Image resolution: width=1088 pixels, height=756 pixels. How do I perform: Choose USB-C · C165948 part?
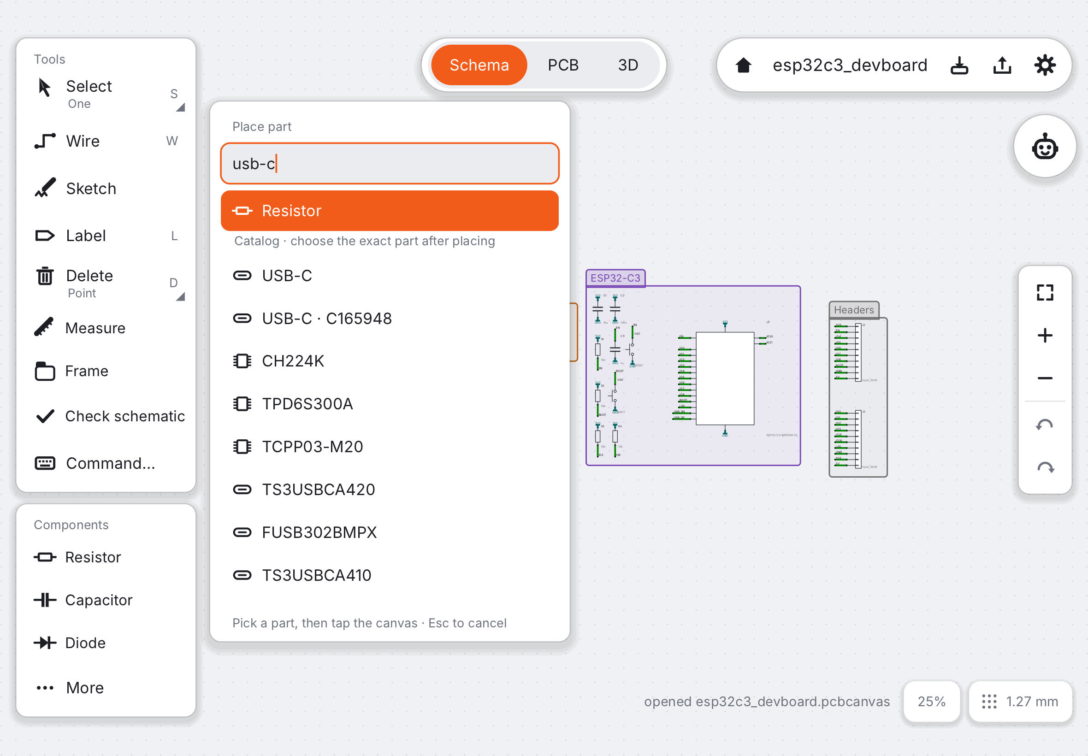[390, 319]
